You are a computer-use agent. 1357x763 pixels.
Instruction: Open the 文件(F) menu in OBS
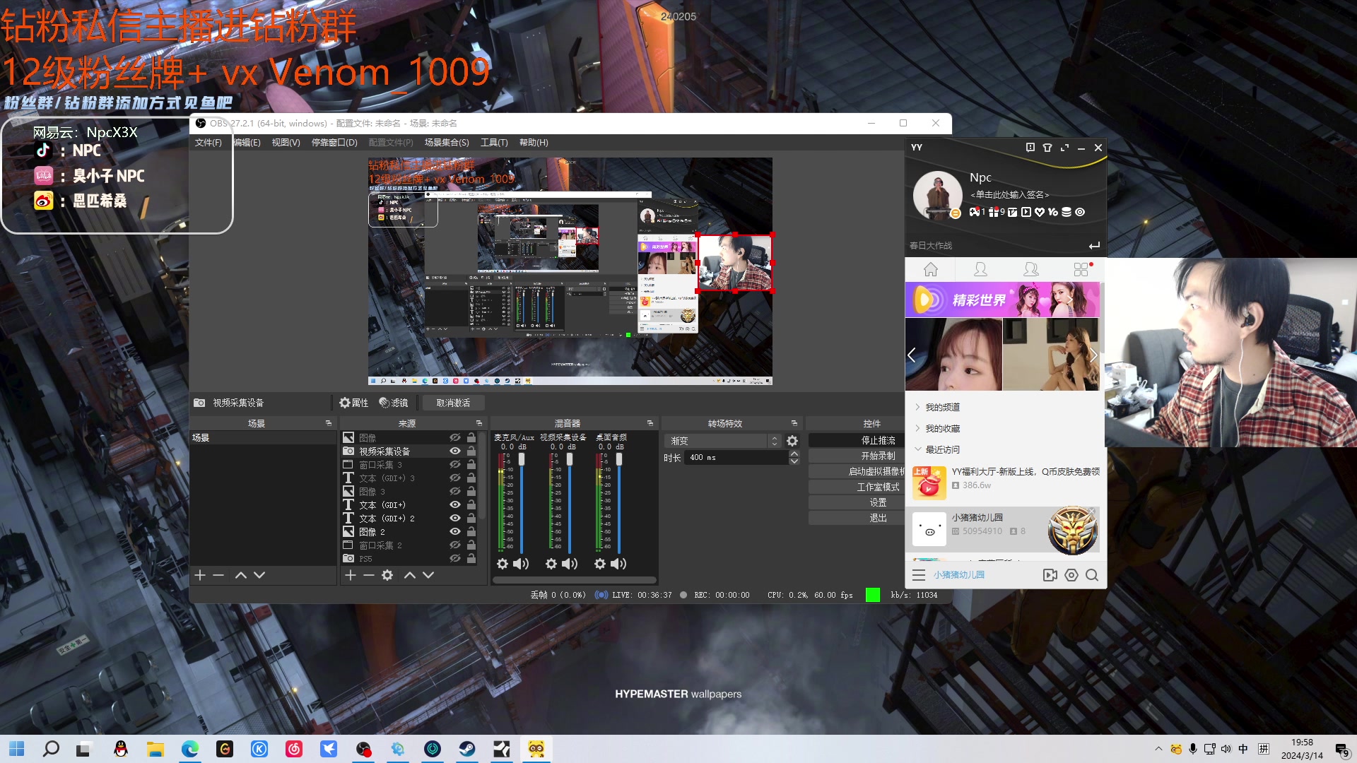click(x=208, y=143)
